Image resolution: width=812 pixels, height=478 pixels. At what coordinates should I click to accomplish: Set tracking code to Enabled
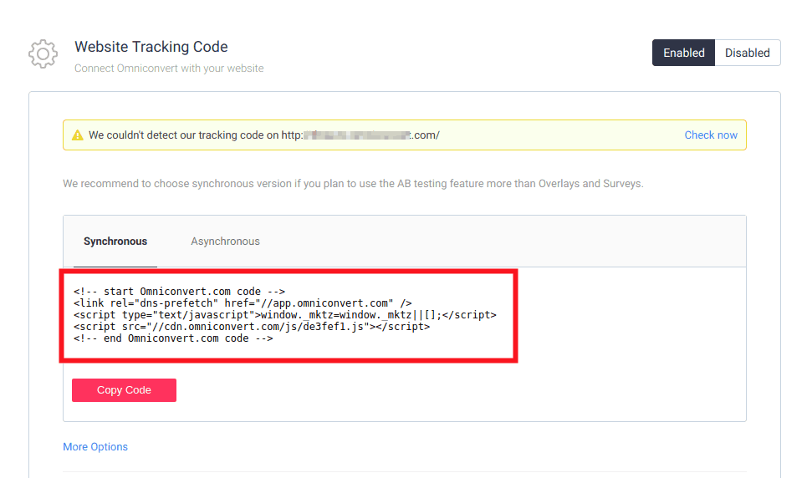[x=683, y=53]
